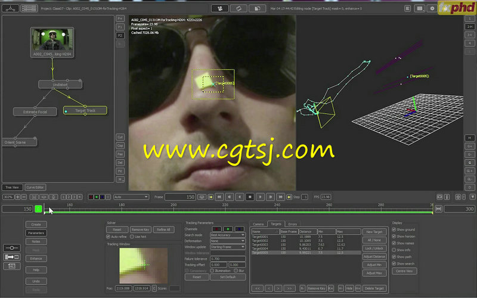The width and height of the screenshot is (477, 298).
Task: Toggle Show path checkbox
Action: tap(394, 257)
